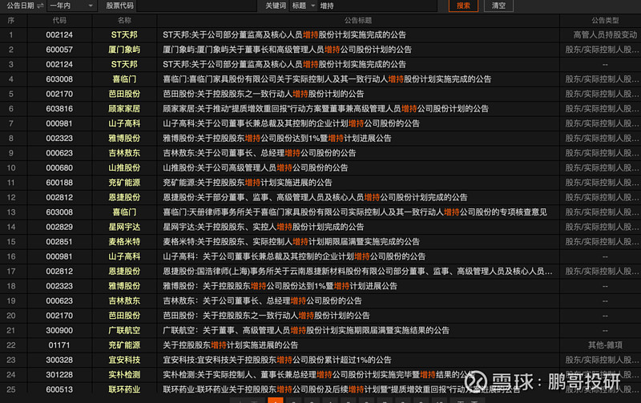Click stock name 顾家家居

[x=124, y=109]
